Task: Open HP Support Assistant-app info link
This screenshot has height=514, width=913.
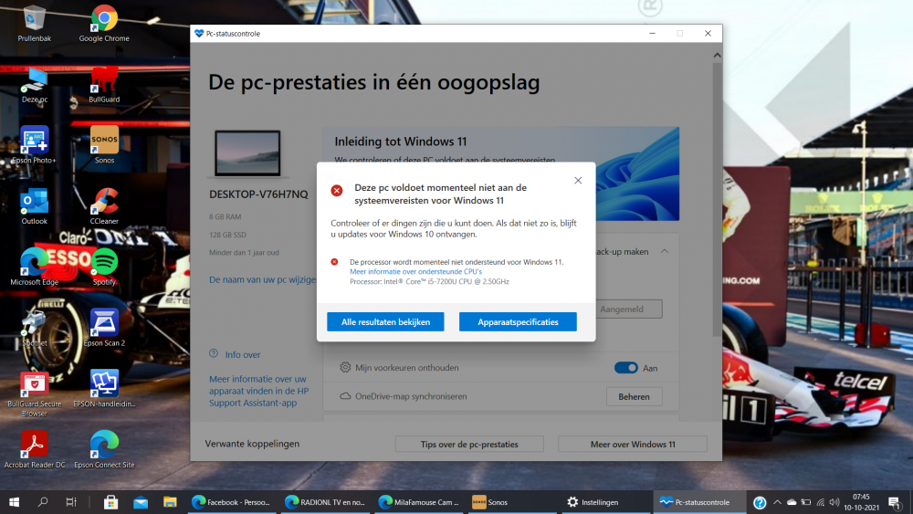Action: pyautogui.click(x=259, y=391)
